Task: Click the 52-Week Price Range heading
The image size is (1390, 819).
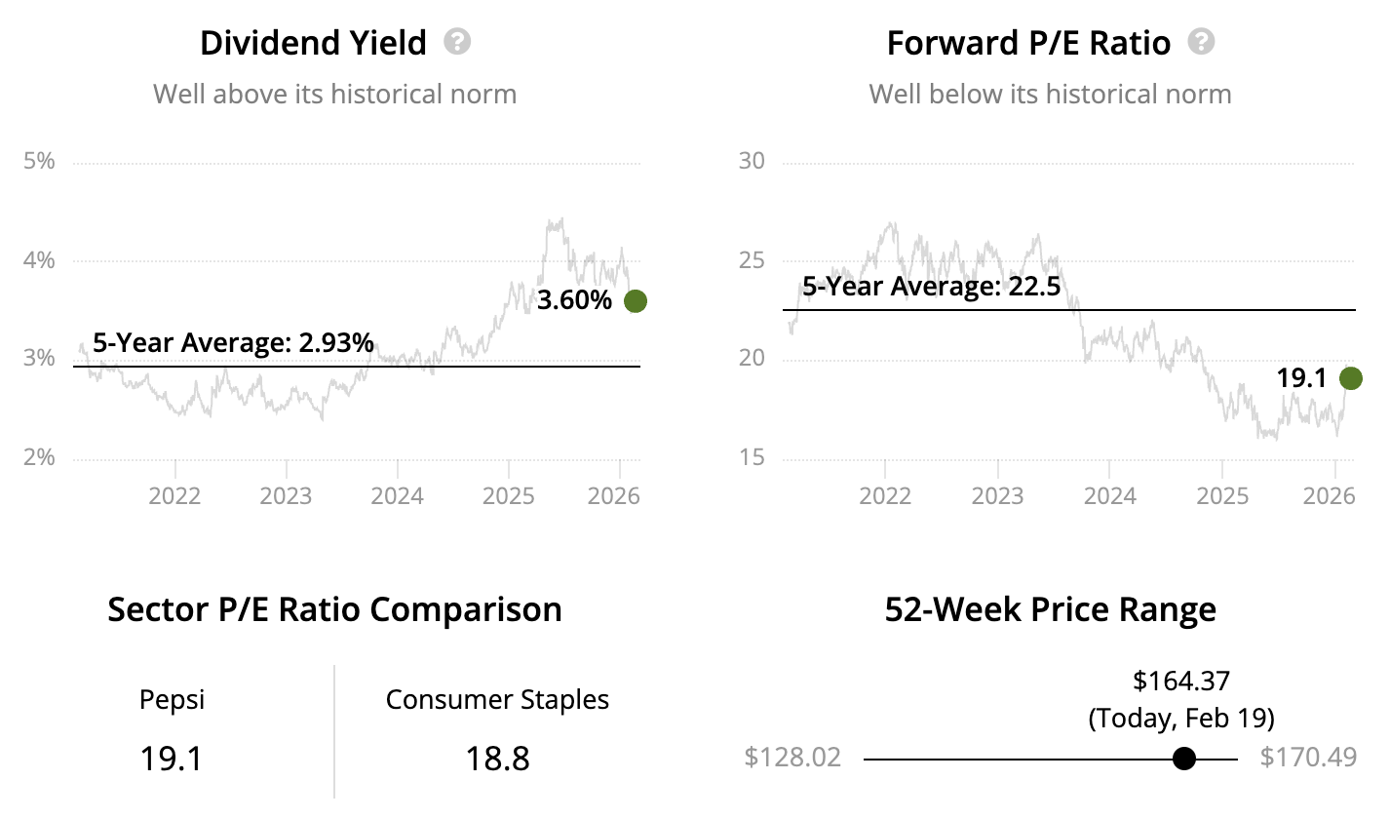Action: pyautogui.click(x=1050, y=609)
